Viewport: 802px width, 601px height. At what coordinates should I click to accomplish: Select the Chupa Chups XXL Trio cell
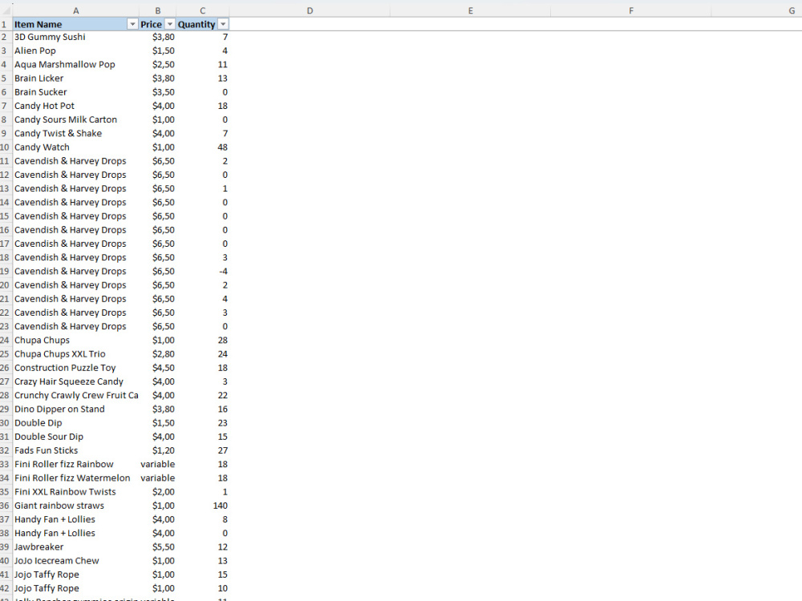[75, 354]
